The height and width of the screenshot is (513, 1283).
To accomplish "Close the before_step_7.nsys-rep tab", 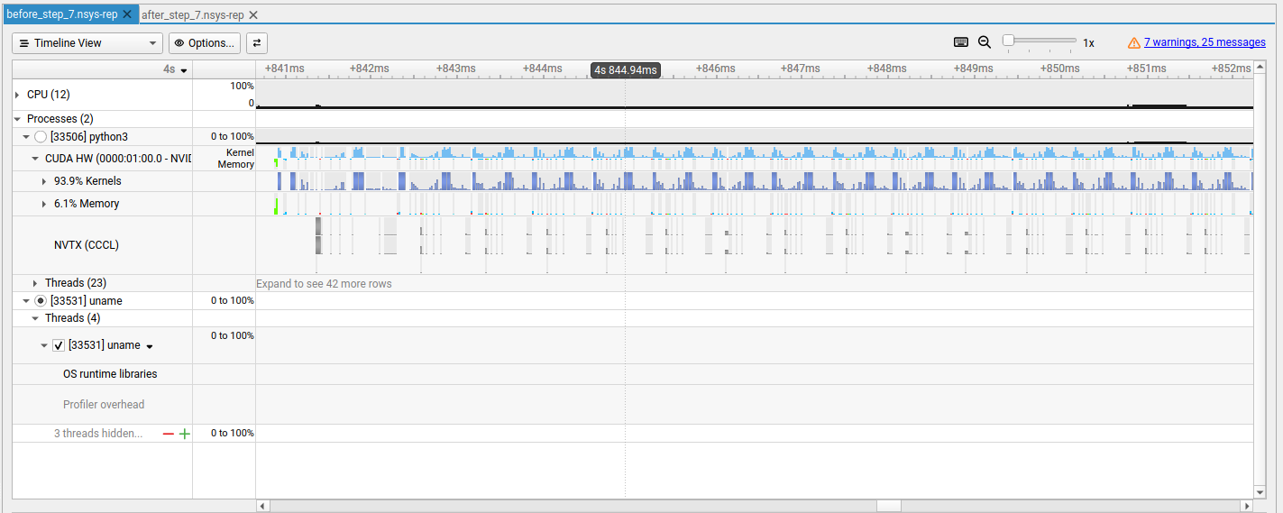I will pyautogui.click(x=127, y=14).
